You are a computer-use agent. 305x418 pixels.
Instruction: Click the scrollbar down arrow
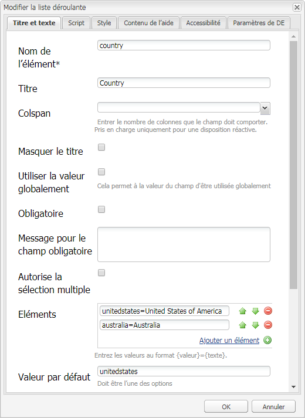(x=293, y=387)
